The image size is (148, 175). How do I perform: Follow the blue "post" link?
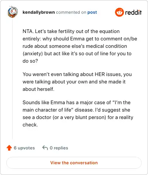tap(92, 12)
